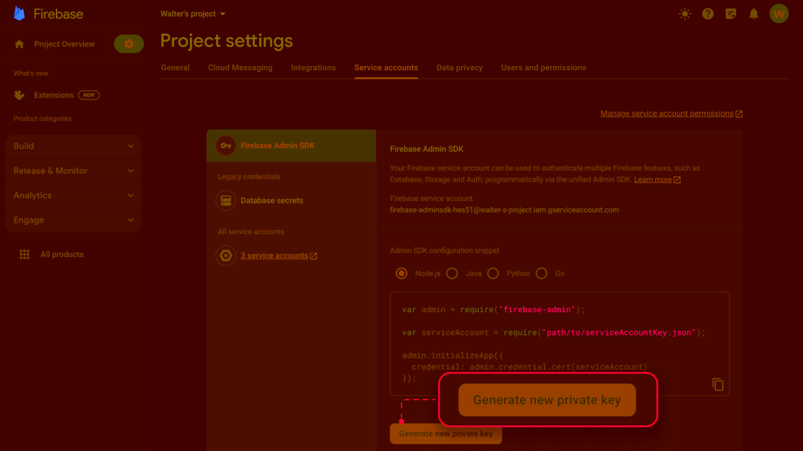Copy the Admin SDK code snippet

coord(717,384)
